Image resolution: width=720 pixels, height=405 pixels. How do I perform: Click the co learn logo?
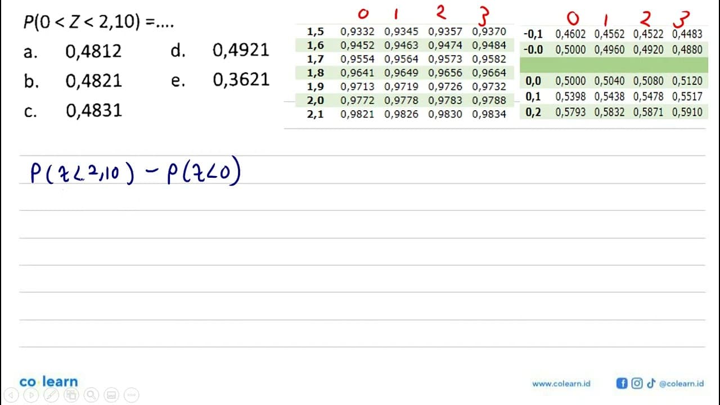tap(48, 381)
